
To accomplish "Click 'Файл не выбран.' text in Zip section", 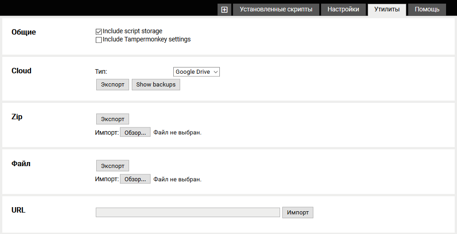I will pos(177,132).
